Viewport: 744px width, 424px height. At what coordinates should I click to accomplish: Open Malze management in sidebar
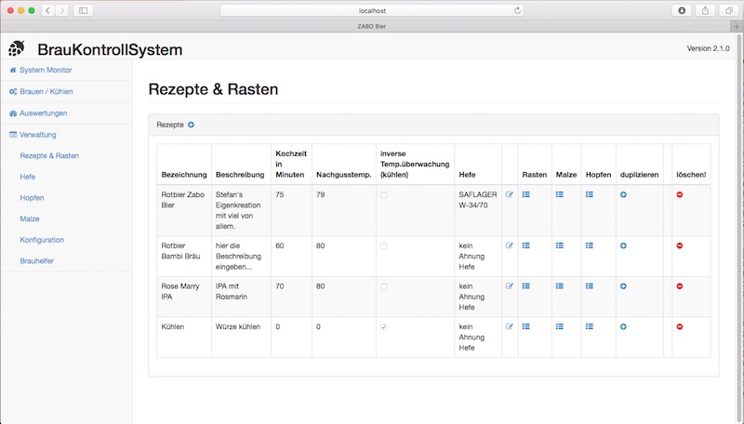click(30, 219)
